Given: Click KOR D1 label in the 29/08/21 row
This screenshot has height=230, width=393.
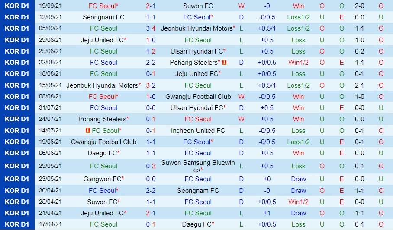Looking at the screenshot, I should (x=17, y=40).
